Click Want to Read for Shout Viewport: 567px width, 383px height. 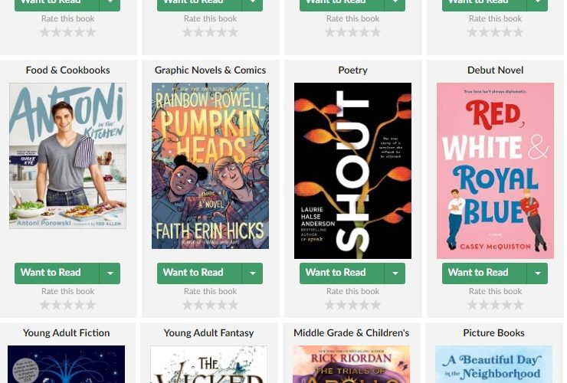coord(342,273)
